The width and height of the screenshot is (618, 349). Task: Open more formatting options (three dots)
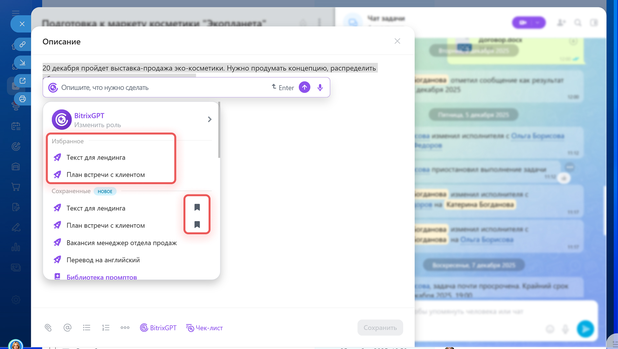click(125, 328)
